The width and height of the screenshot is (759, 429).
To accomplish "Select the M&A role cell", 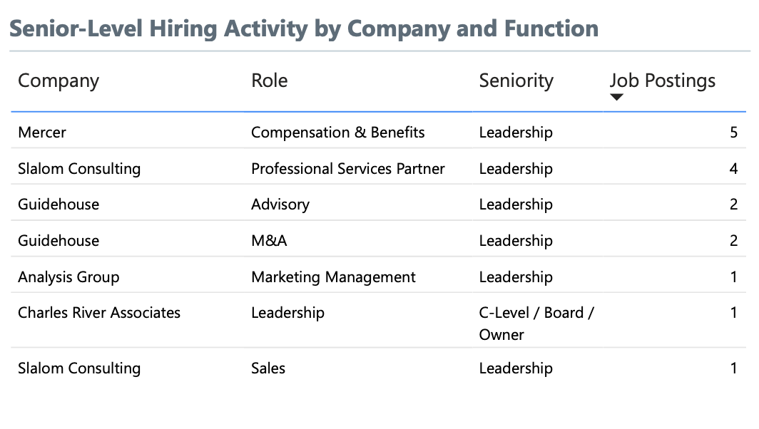I will [x=269, y=241].
